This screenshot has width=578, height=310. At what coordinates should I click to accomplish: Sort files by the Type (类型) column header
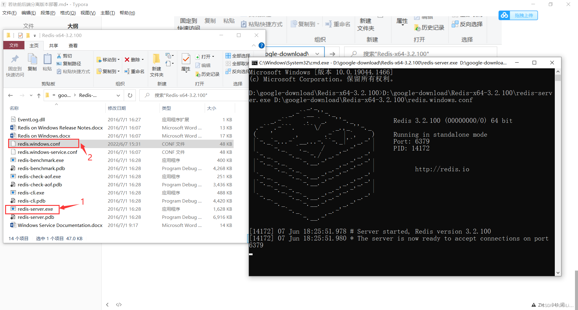[x=166, y=108]
